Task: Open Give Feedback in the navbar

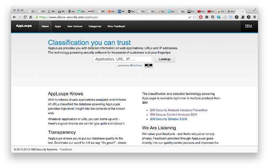Action: pos(116,26)
